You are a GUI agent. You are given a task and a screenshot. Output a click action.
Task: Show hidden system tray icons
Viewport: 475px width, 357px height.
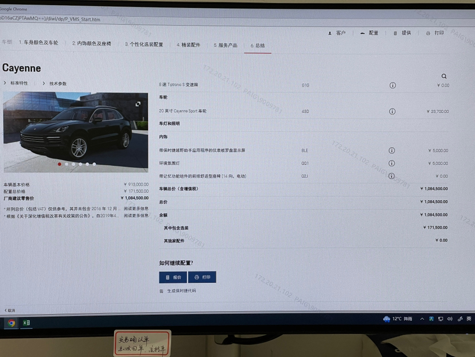coord(422,319)
